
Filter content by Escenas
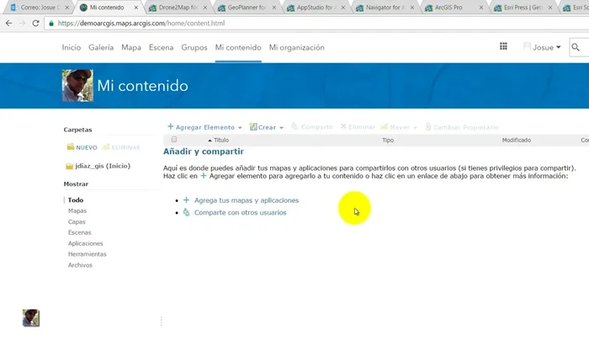(79, 232)
